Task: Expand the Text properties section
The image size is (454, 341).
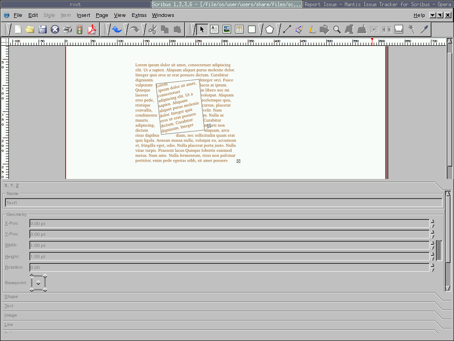Action: click(x=9, y=306)
